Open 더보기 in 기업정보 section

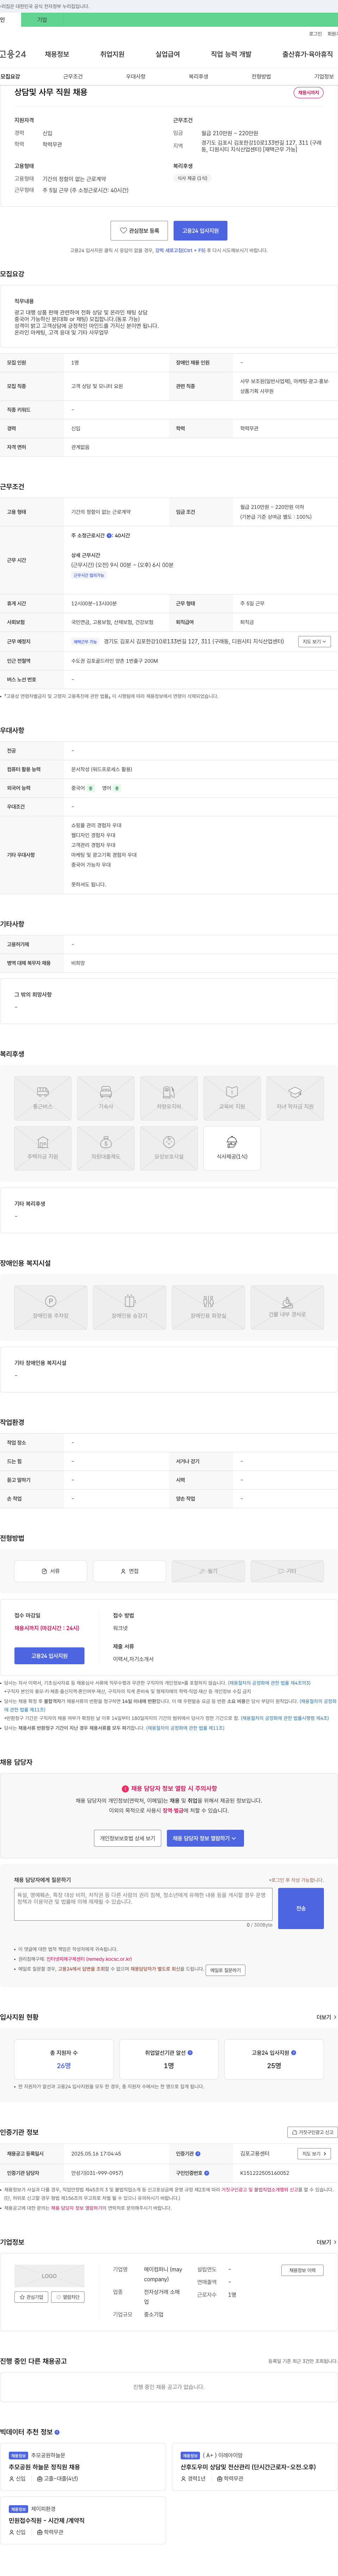click(326, 2242)
